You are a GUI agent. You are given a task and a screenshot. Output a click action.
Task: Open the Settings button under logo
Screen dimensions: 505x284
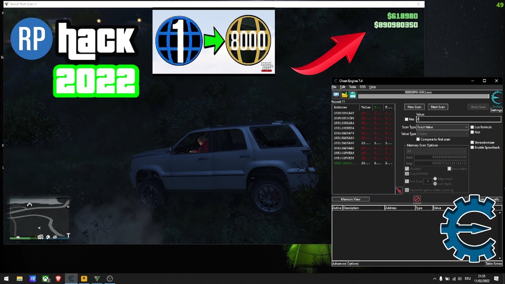[496, 110]
